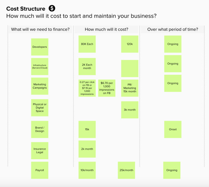Select the Physical or Digital Space note
The image size is (209, 187).
(39, 108)
